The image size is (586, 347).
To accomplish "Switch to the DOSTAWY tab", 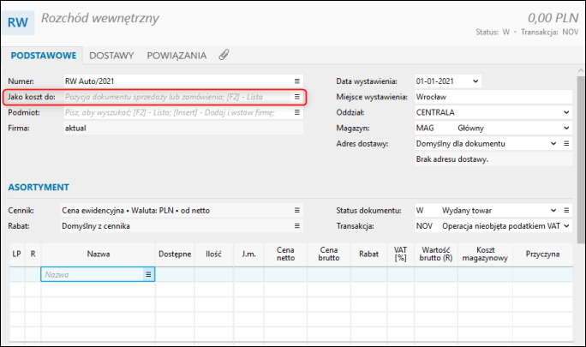I will [x=111, y=56].
